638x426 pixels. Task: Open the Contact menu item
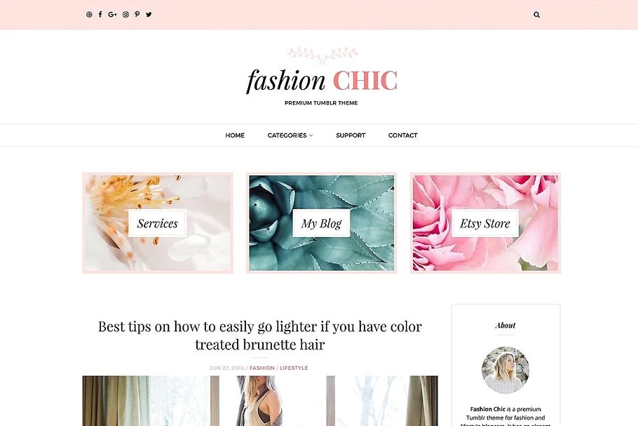click(402, 135)
